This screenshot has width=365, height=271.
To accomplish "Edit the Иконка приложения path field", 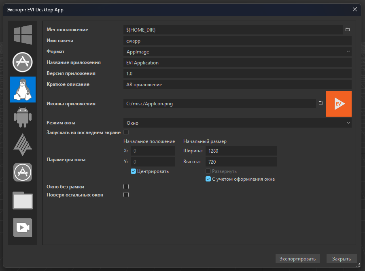I will tap(219, 104).
